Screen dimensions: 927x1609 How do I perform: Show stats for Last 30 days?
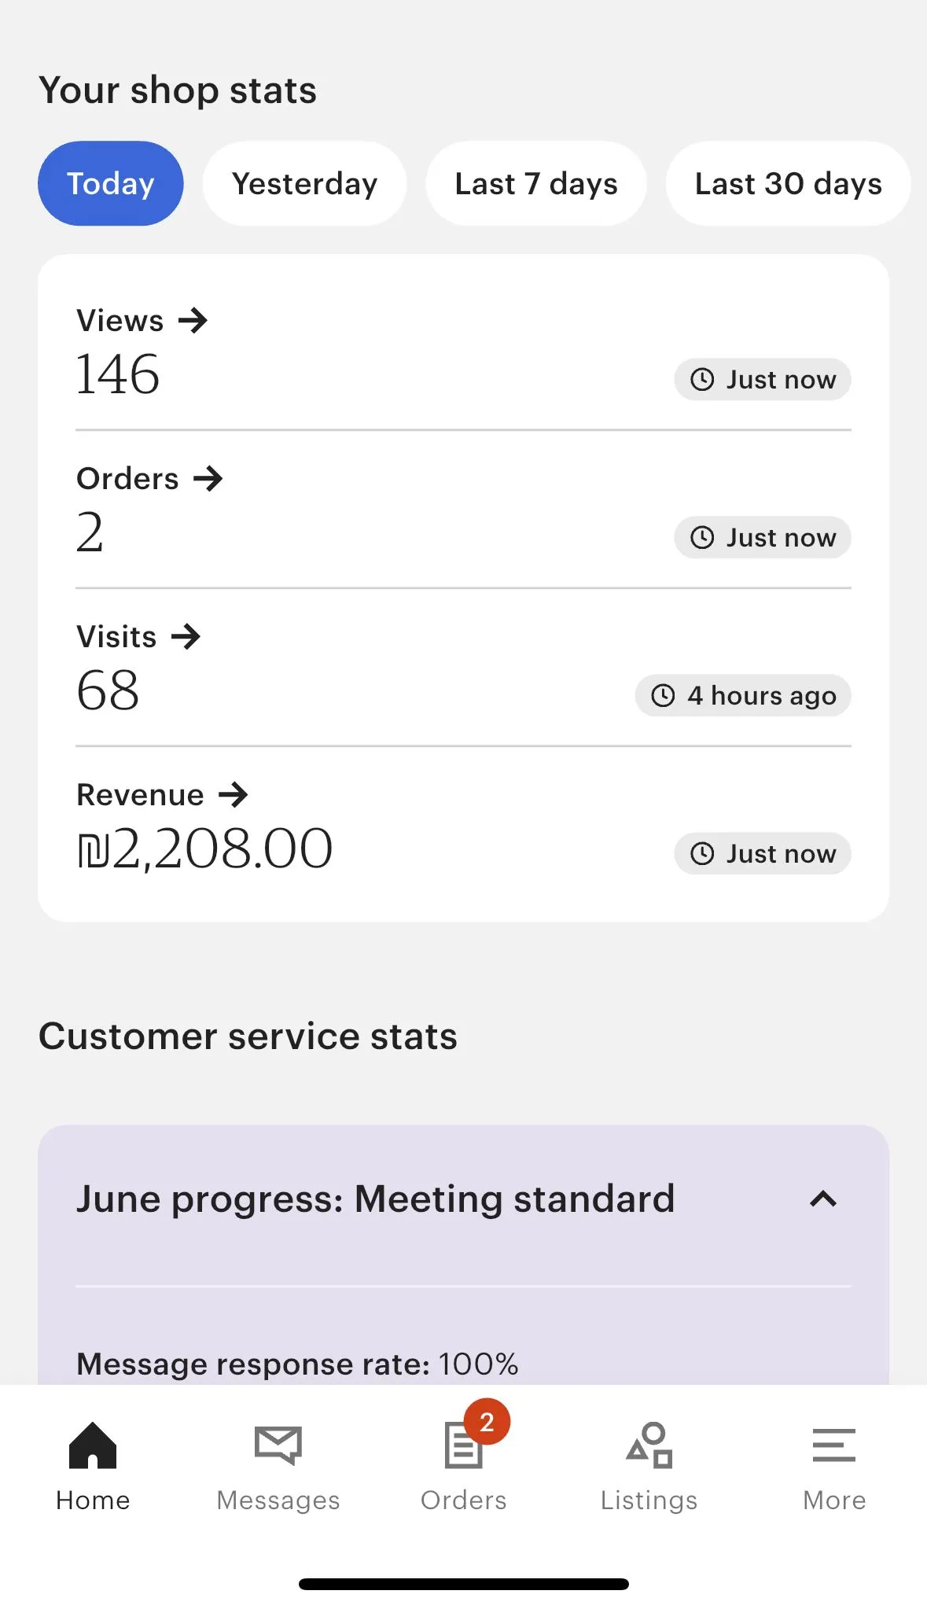pyautogui.click(x=788, y=184)
